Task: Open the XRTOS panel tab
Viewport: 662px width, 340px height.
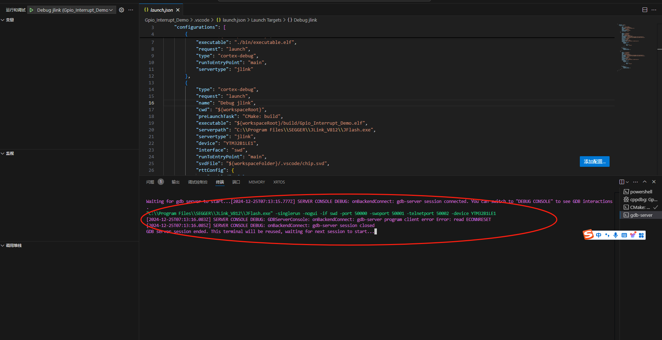Action: pyautogui.click(x=279, y=182)
